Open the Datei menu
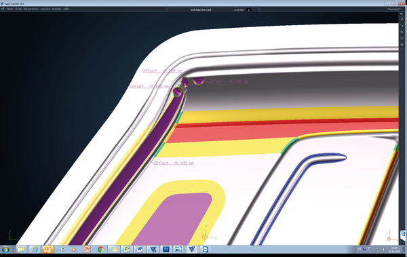407x257 pixels. coord(19,9)
